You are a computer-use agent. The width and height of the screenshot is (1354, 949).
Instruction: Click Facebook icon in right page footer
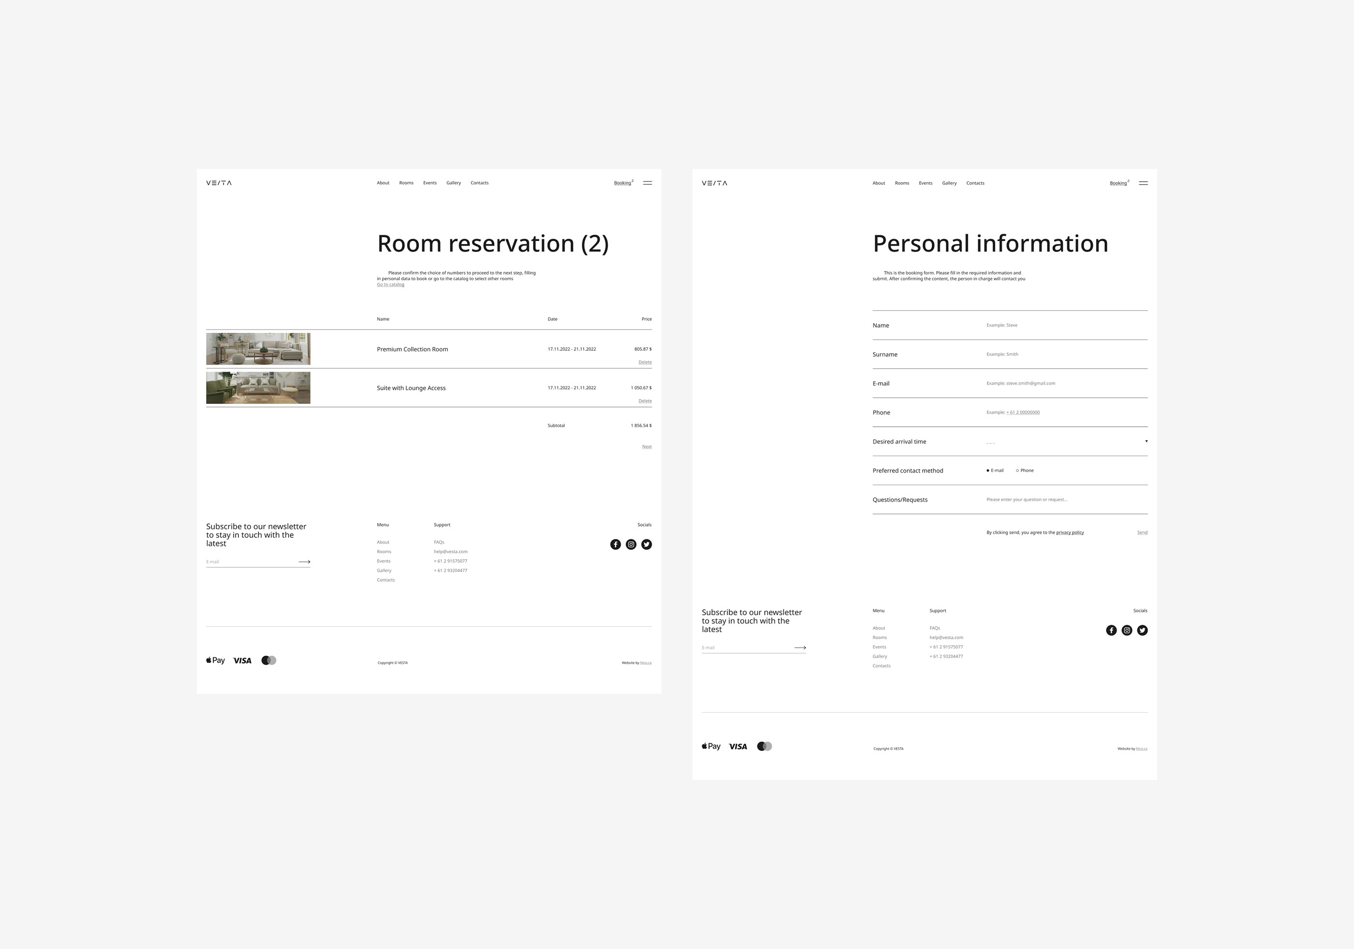tap(1111, 630)
